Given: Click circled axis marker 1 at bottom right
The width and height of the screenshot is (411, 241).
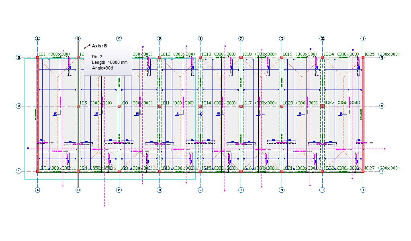Looking at the screenshot, I should (x=381, y=170).
